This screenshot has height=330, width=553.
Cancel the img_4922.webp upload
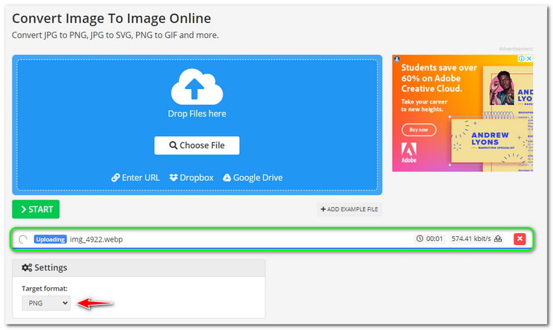[520, 239]
